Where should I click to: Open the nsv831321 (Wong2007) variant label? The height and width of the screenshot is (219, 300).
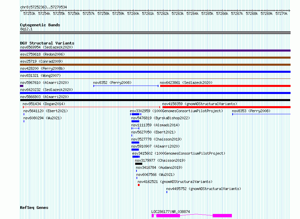[40, 75]
